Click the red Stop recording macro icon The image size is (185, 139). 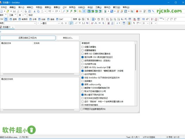pyautogui.click(x=137, y=11)
